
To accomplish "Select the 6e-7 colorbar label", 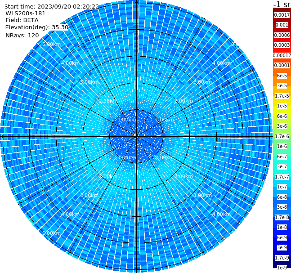I will tap(282, 157).
